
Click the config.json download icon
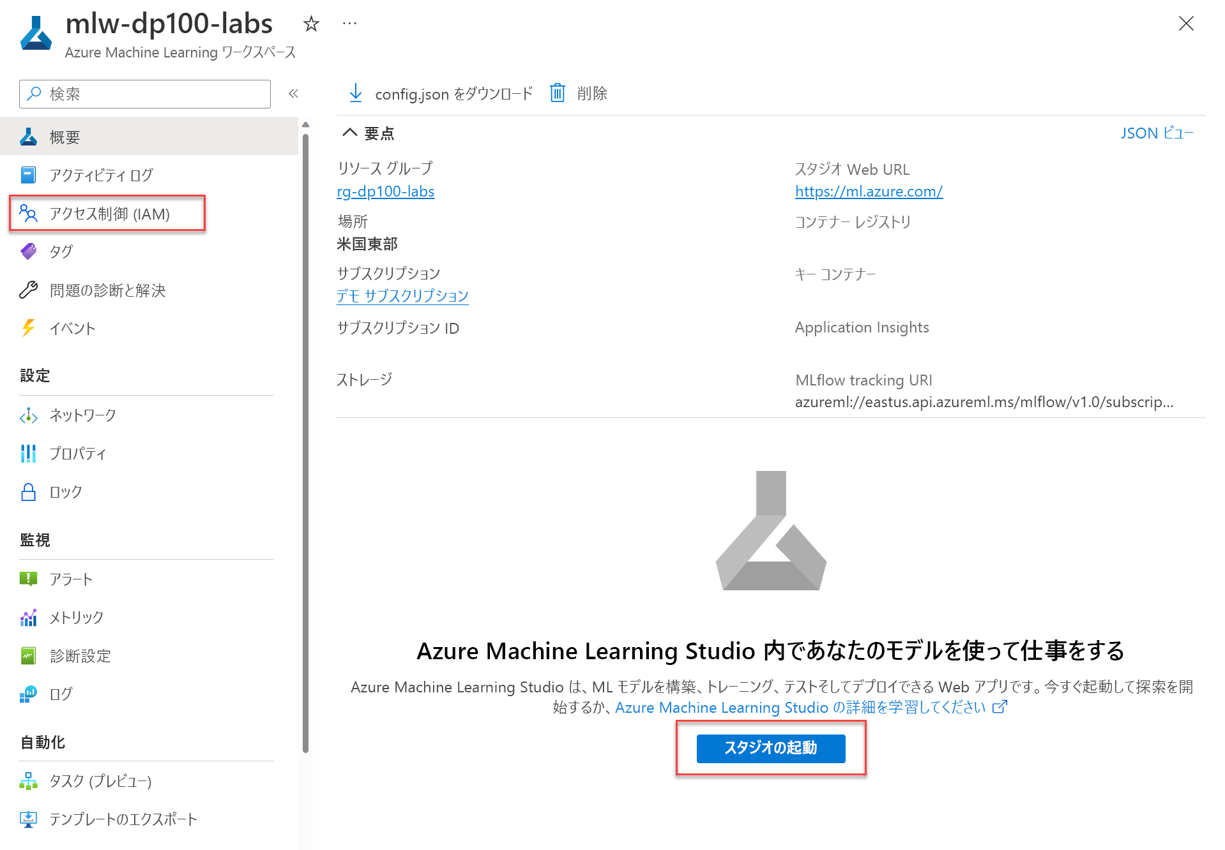coord(356,93)
